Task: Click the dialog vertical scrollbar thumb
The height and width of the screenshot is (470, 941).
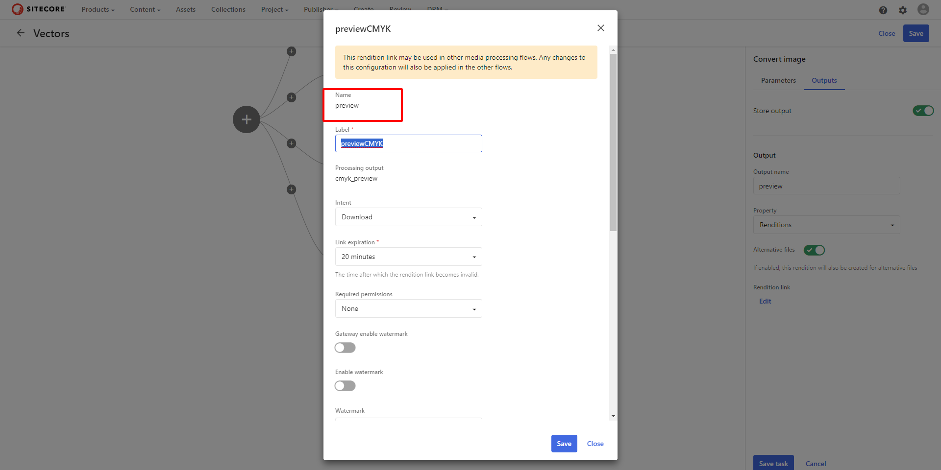Action: [x=613, y=142]
